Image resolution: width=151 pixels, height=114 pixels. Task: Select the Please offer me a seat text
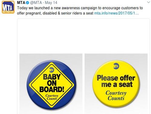click(x=116, y=81)
